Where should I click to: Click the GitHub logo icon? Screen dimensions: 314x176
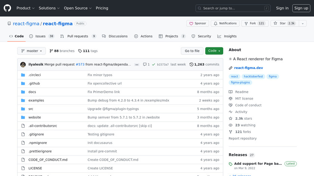pos(7,8)
